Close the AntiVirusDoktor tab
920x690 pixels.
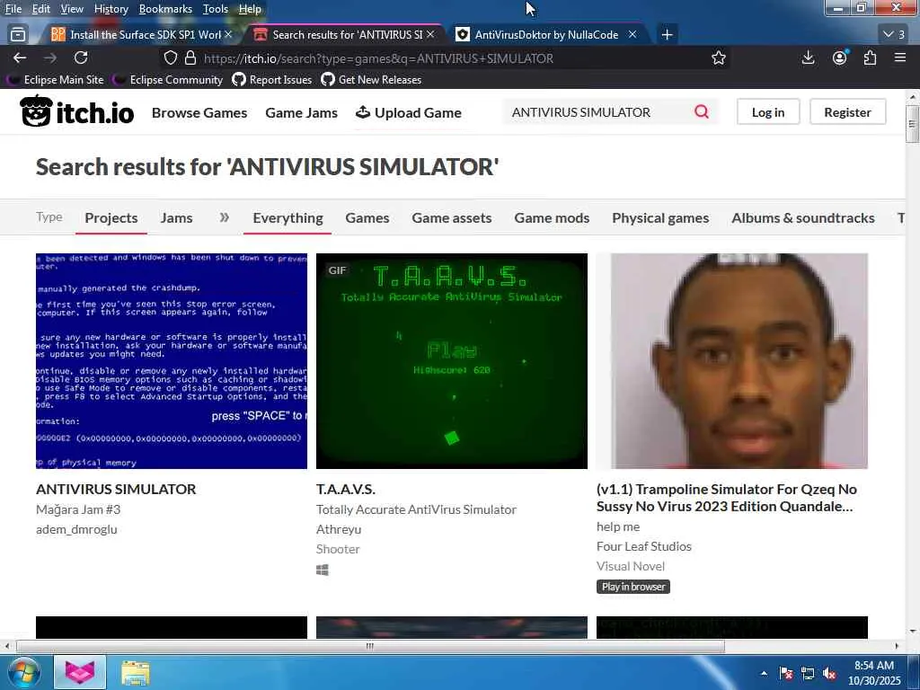[632, 35]
